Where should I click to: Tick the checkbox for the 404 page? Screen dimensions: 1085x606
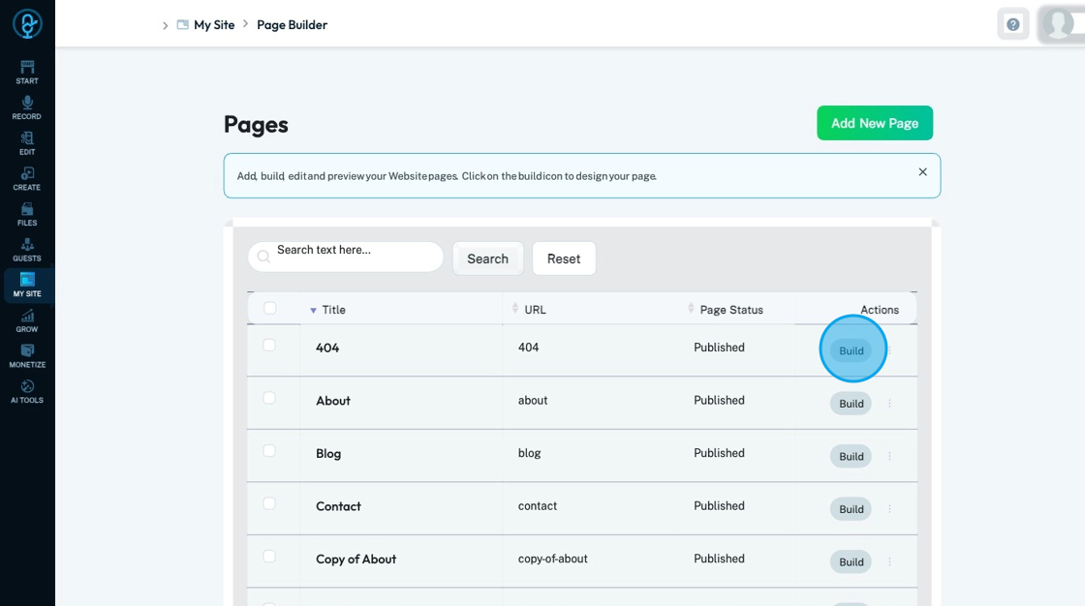click(x=269, y=346)
